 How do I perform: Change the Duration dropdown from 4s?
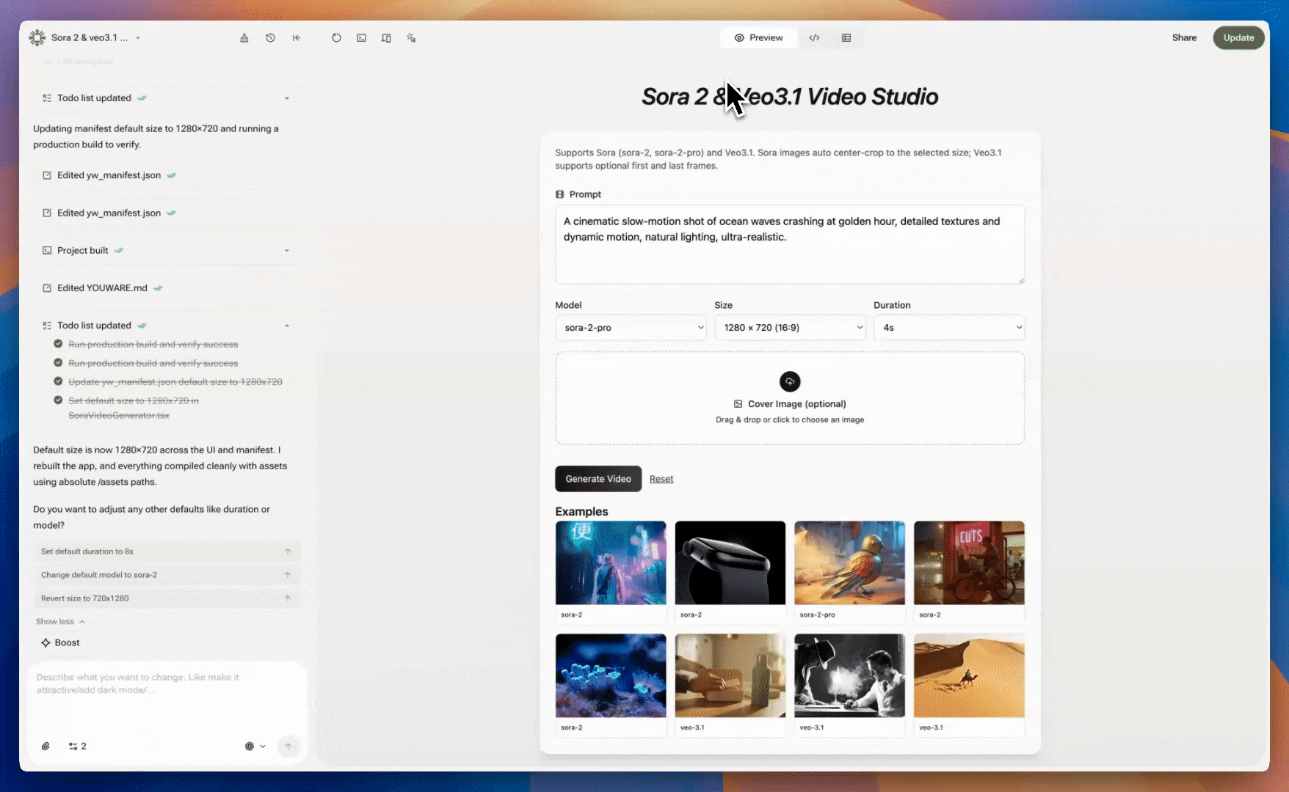[x=949, y=328]
